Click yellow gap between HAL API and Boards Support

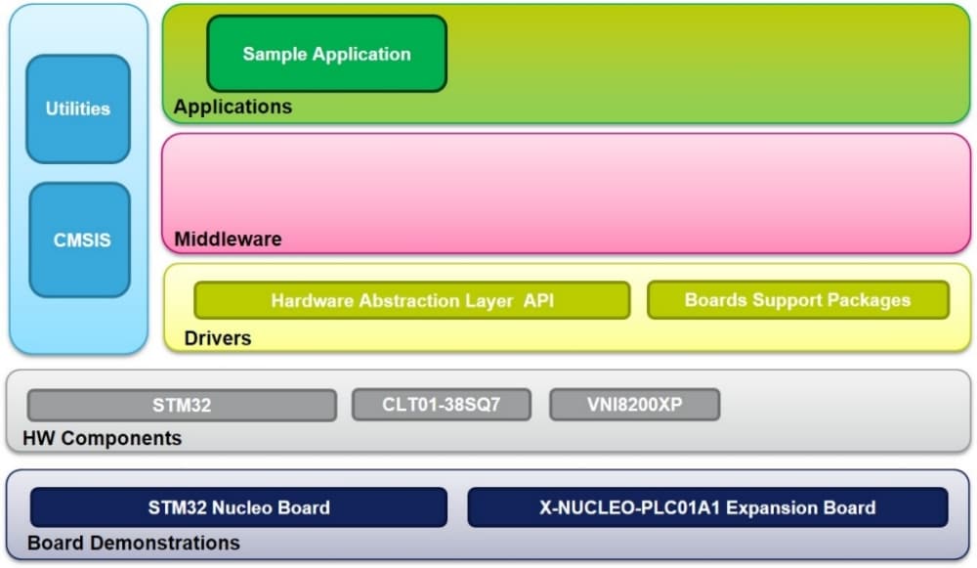638,300
